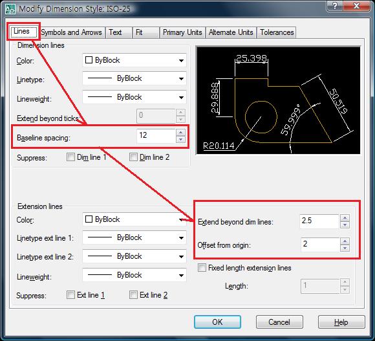Toggle Suppress Ext line 2 checkbox
The height and width of the screenshot is (341, 375).
tap(133, 294)
